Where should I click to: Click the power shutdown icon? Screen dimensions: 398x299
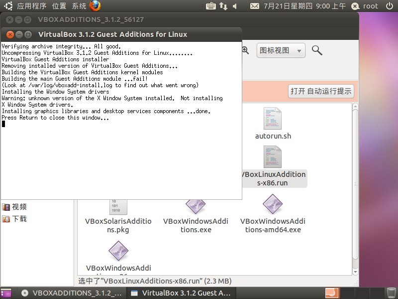[x=390, y=6]
